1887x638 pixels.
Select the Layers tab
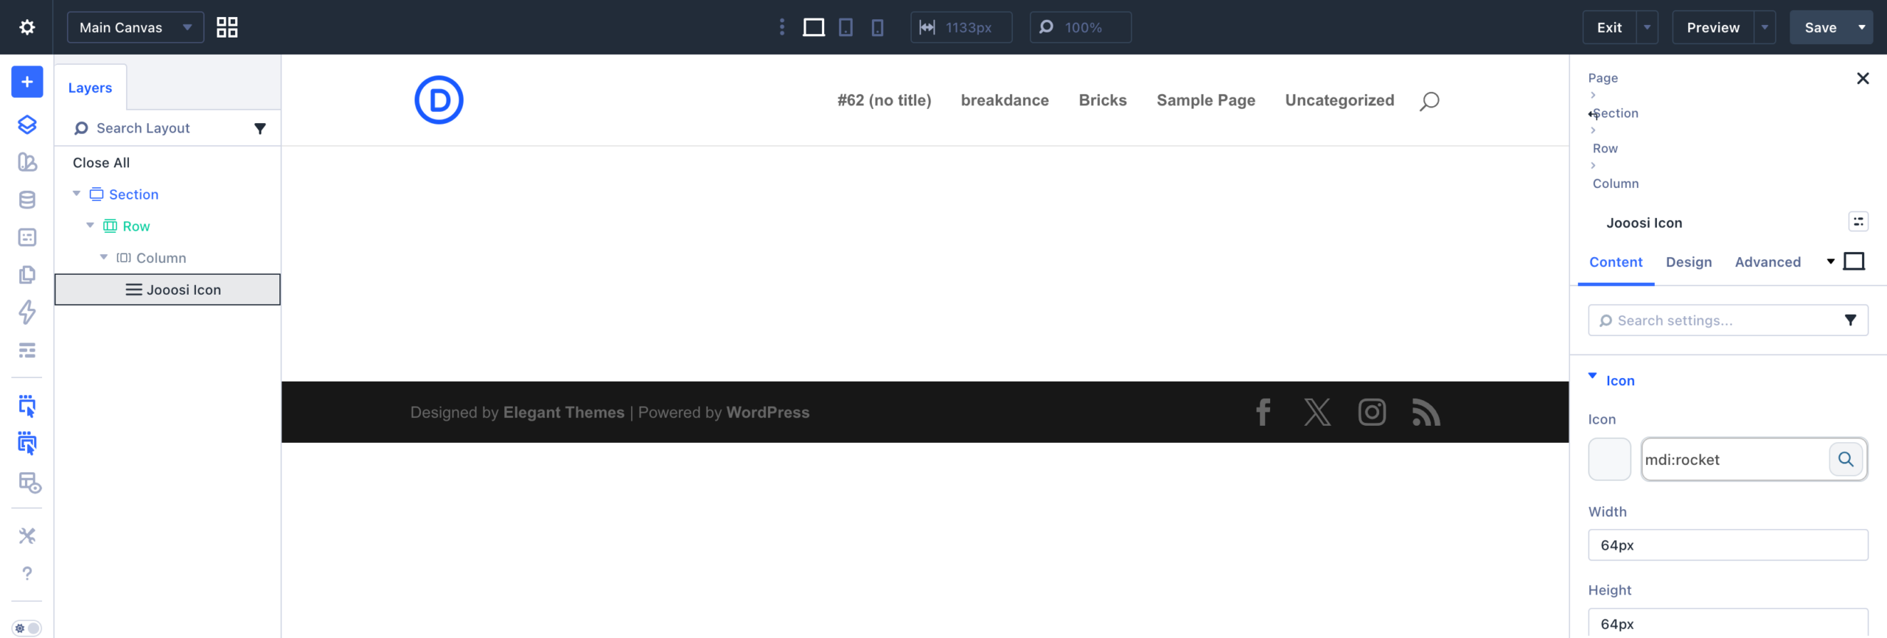pyautogui.click(x=91, y=88)
